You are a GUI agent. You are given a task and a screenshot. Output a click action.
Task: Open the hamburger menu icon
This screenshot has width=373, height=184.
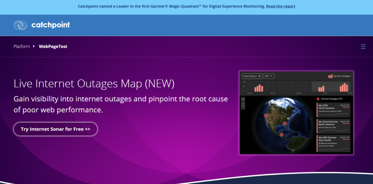363,46
